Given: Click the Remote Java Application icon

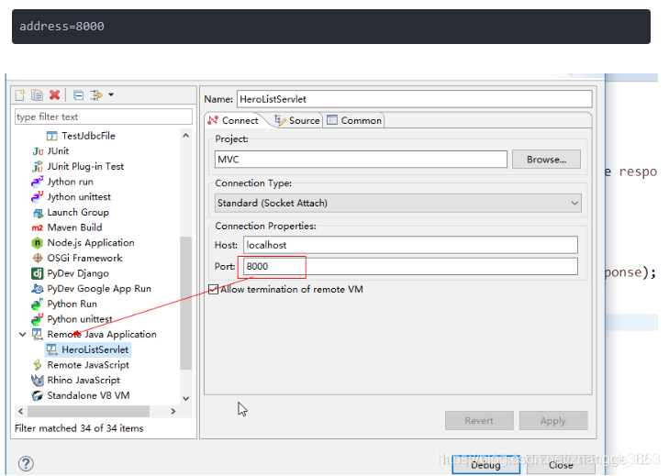Looking at the screenshot, I should (38, 335).
